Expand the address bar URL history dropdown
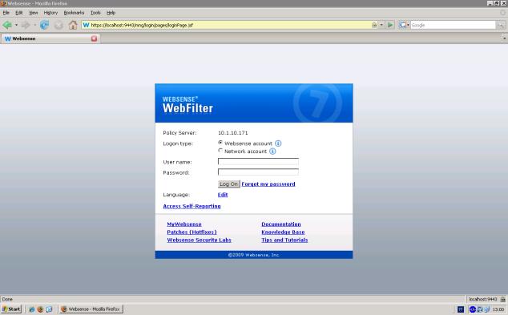This screenshot has height=315, width=508. click(381, 25)
